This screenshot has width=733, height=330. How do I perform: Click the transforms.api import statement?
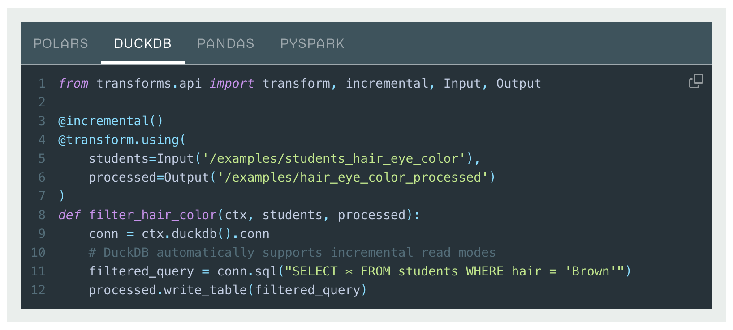point(150,83)
